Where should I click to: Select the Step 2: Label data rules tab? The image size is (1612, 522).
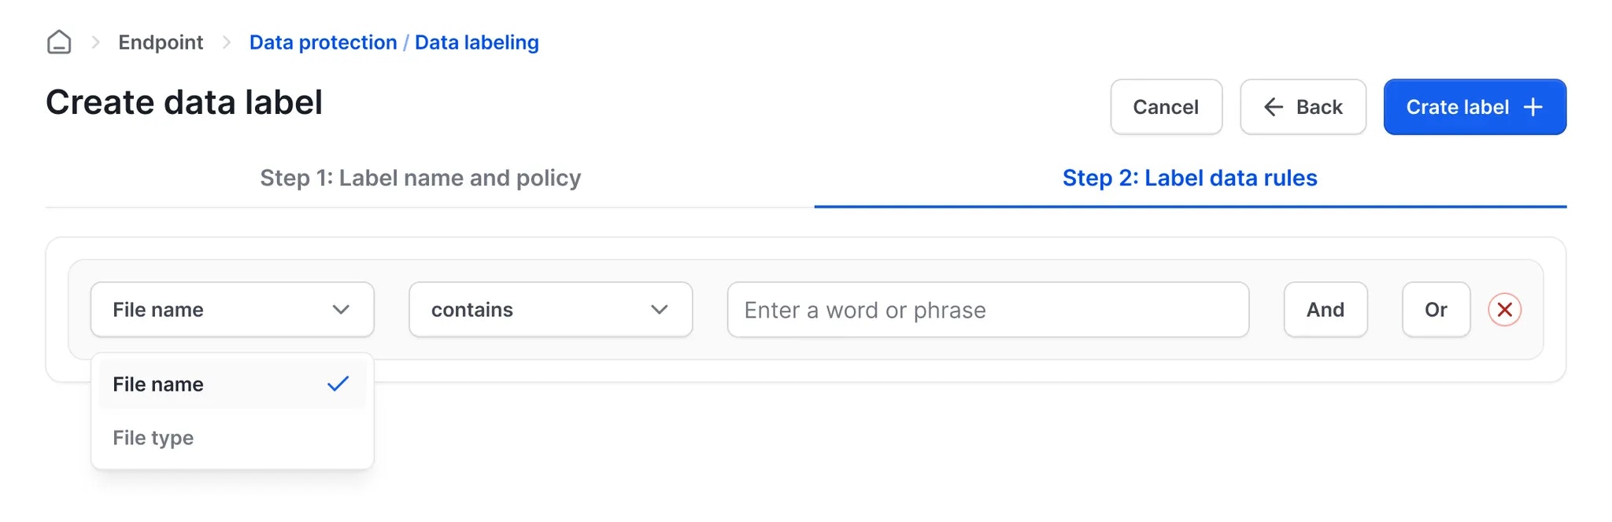point(1189,178)
